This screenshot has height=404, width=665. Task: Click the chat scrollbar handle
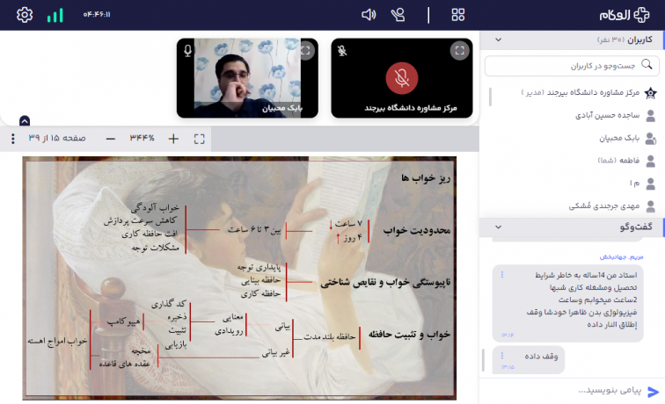[x=483, y=360]
